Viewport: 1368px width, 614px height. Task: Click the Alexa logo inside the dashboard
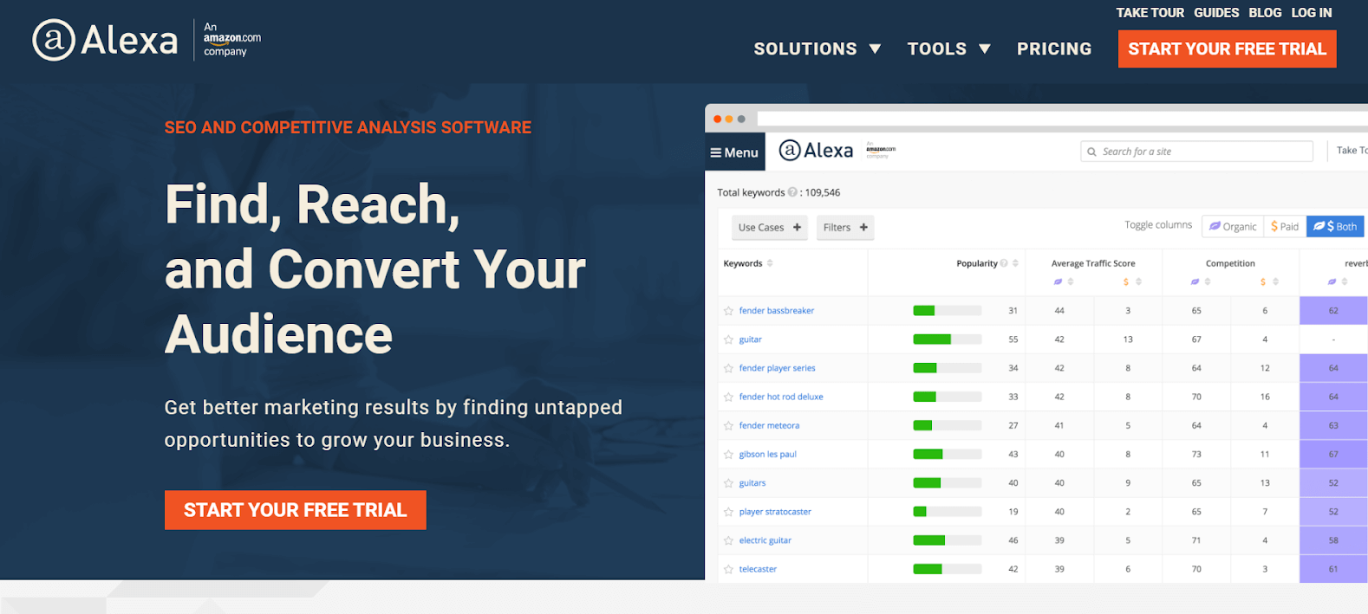816,151
